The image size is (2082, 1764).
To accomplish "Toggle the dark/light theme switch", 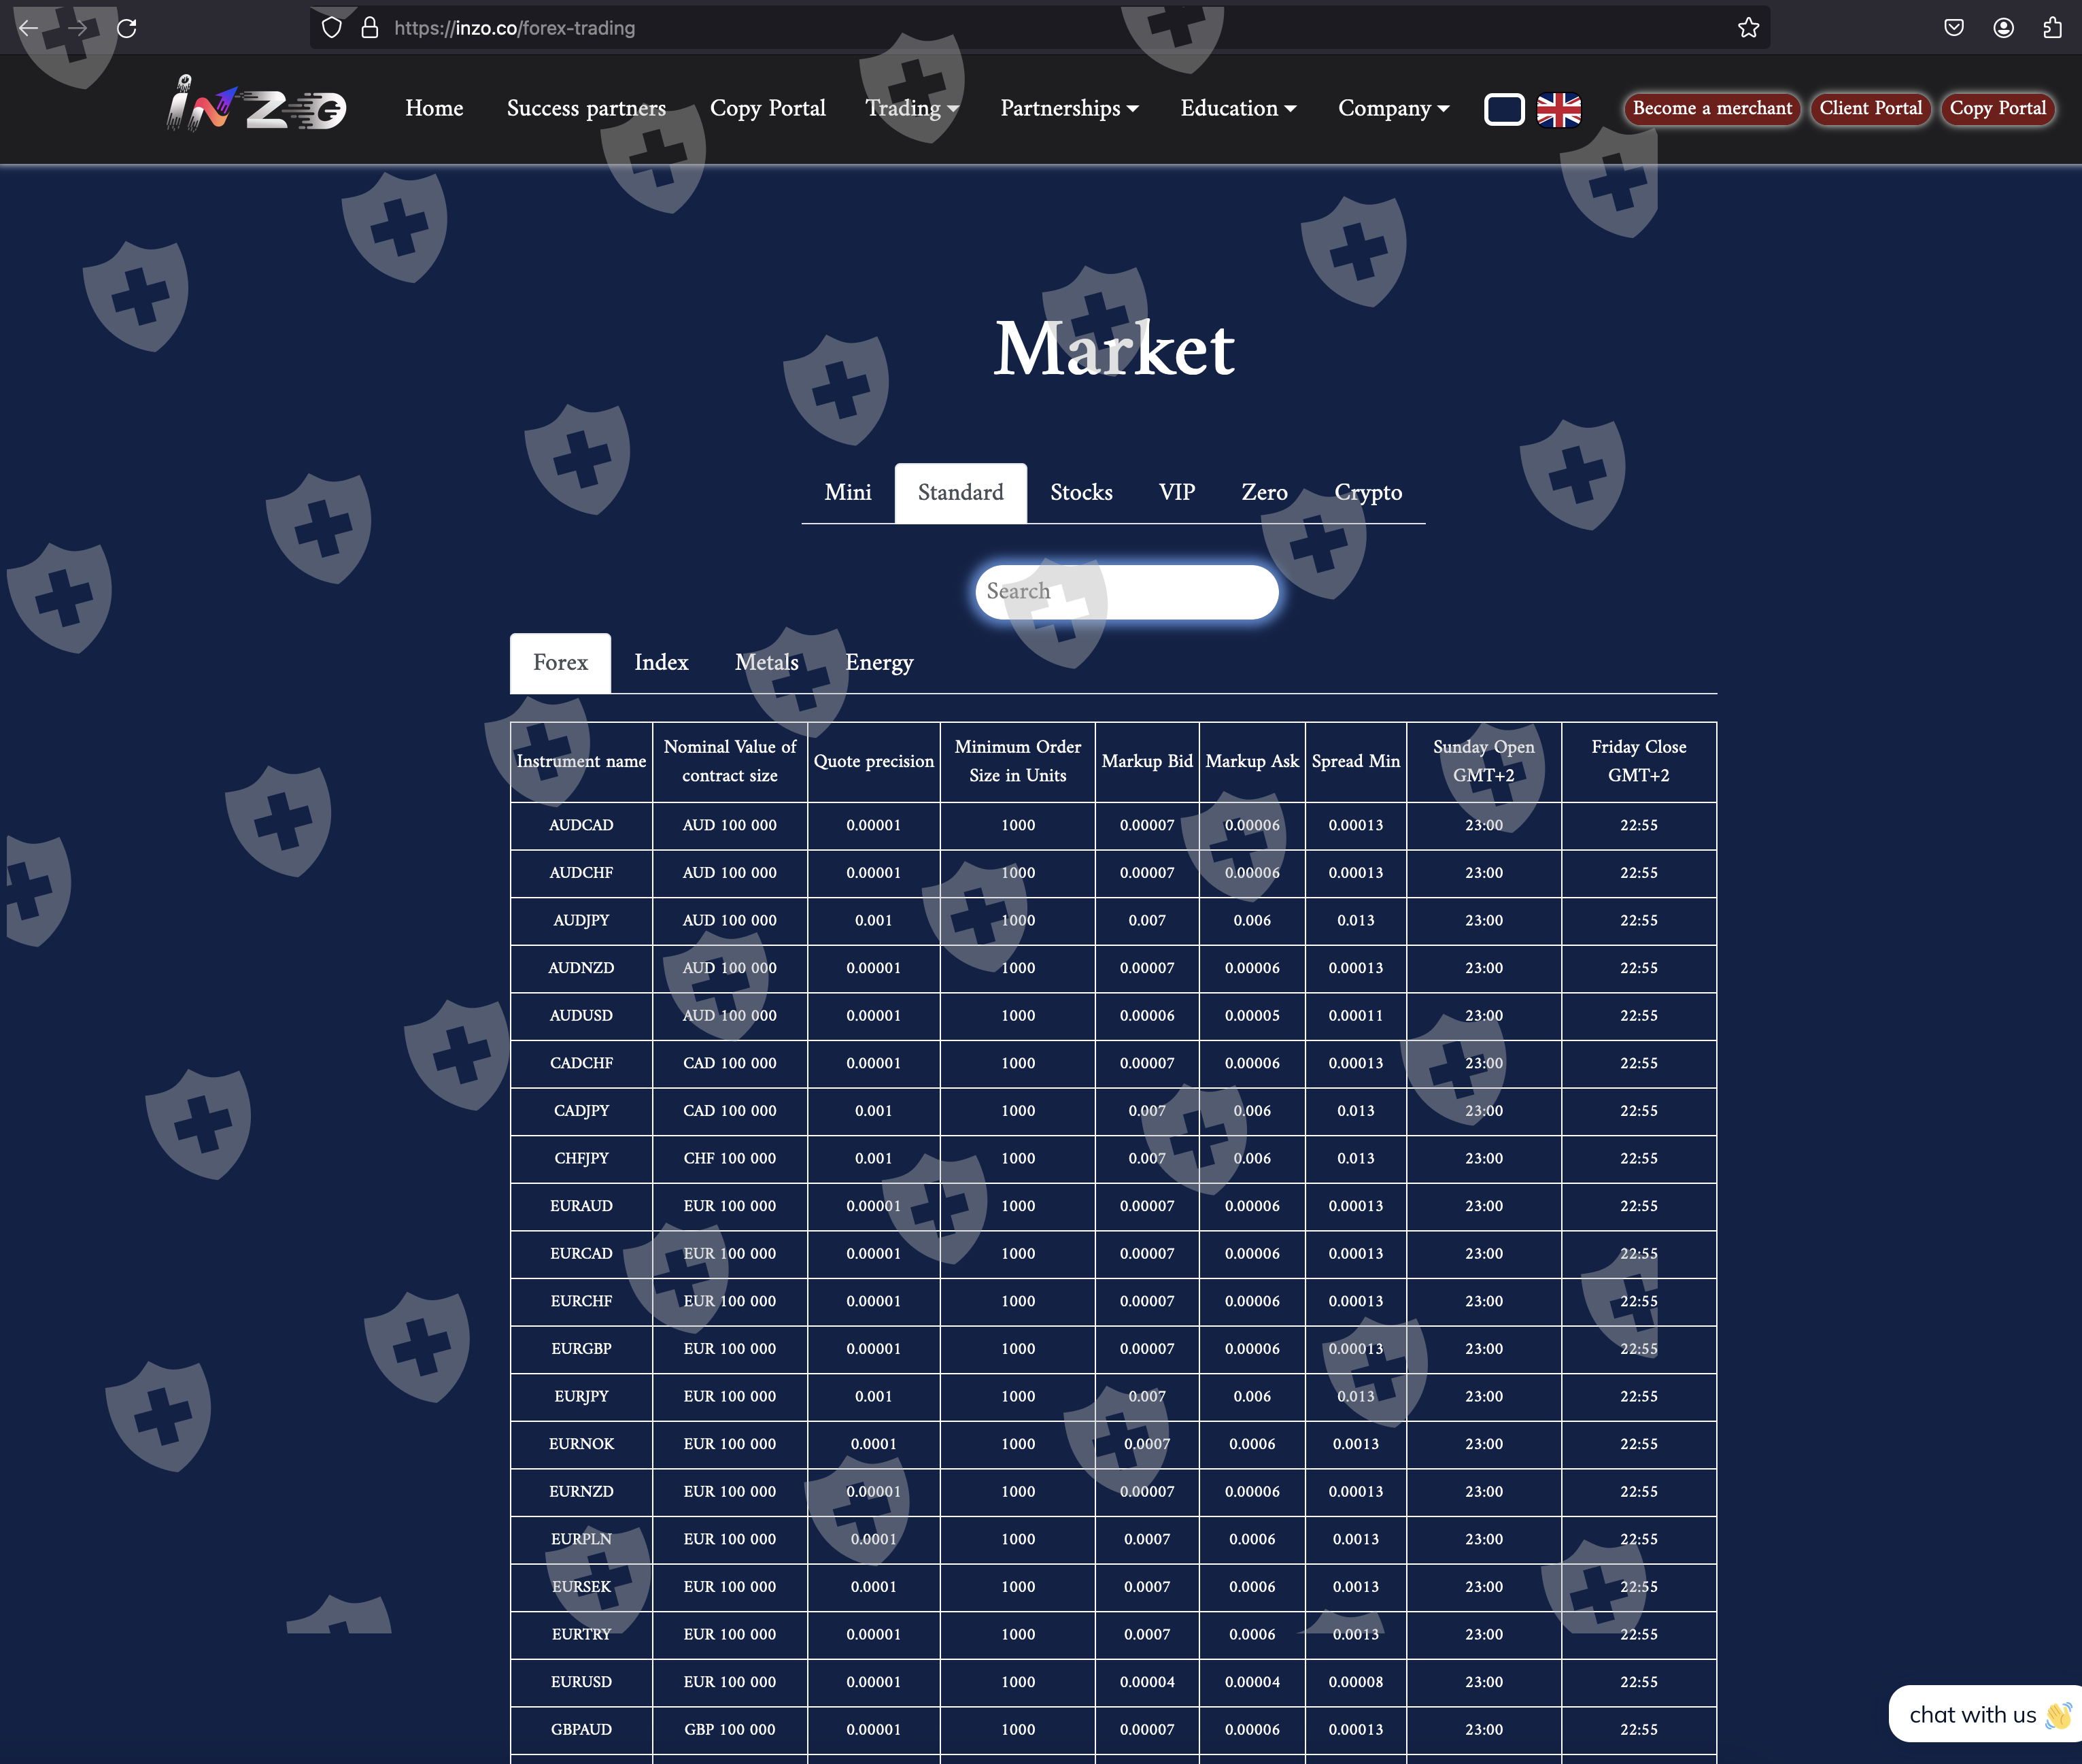I will click(x=1503, y=109).
